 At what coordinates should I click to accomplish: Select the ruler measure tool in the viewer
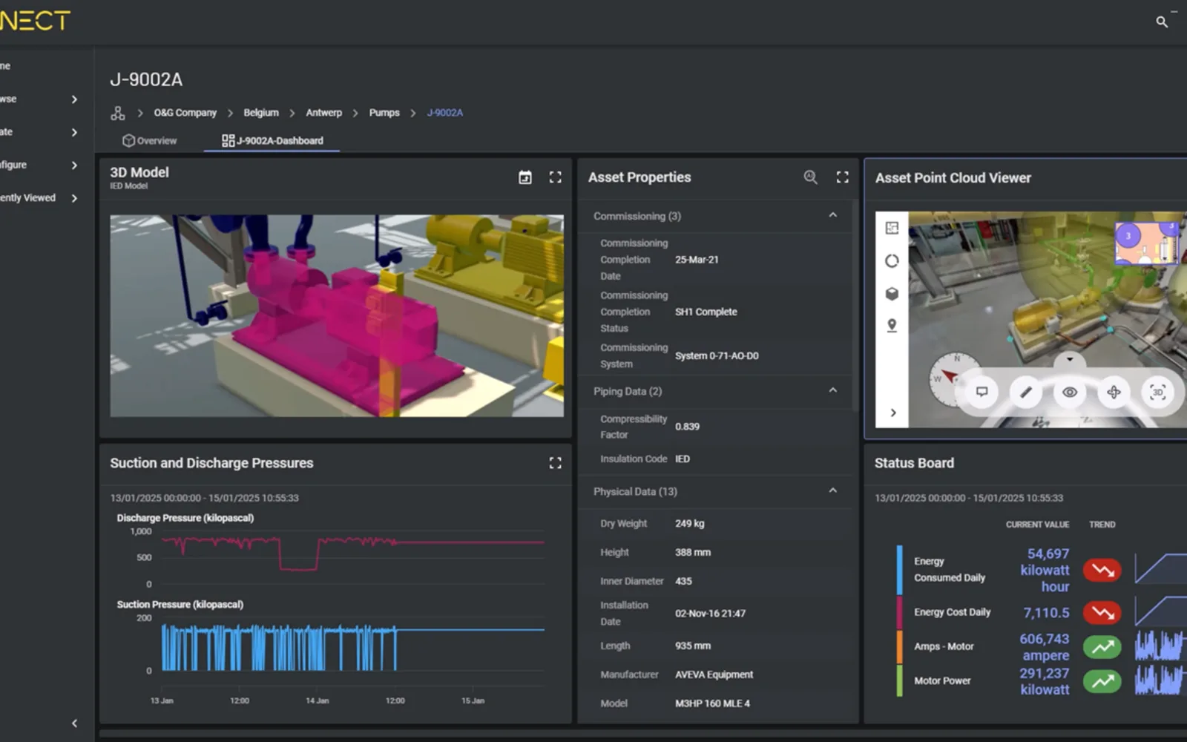click(x=1025, y=392)
